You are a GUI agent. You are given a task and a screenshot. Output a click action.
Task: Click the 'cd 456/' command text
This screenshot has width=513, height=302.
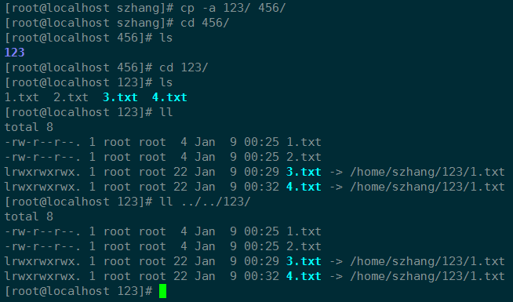click(x=205, y=23)
